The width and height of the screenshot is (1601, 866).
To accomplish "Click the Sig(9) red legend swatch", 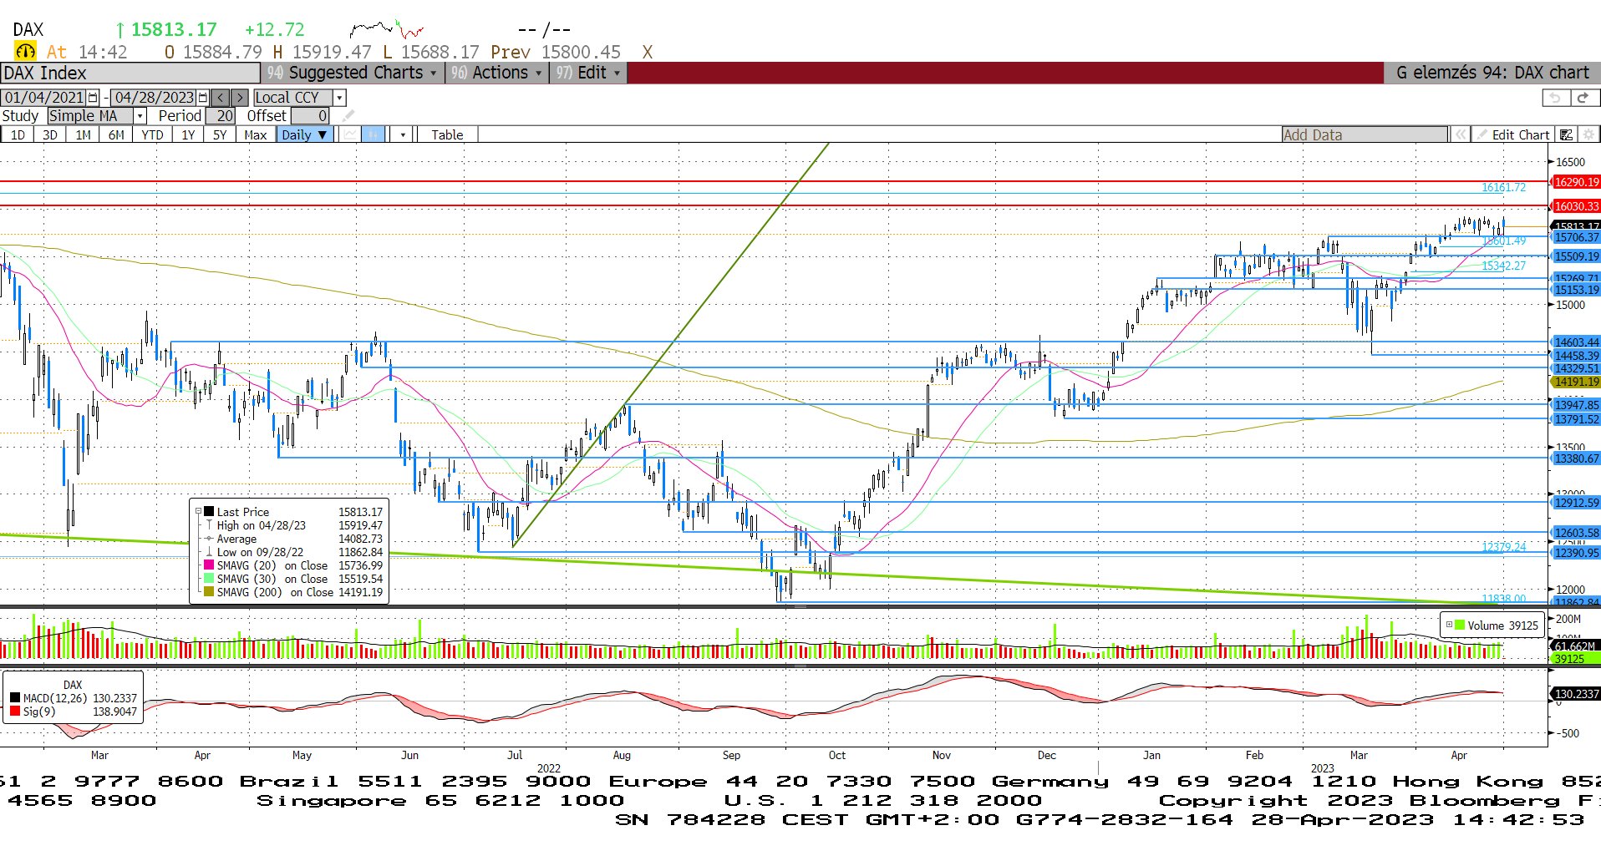I will click(x=15, y=712).
